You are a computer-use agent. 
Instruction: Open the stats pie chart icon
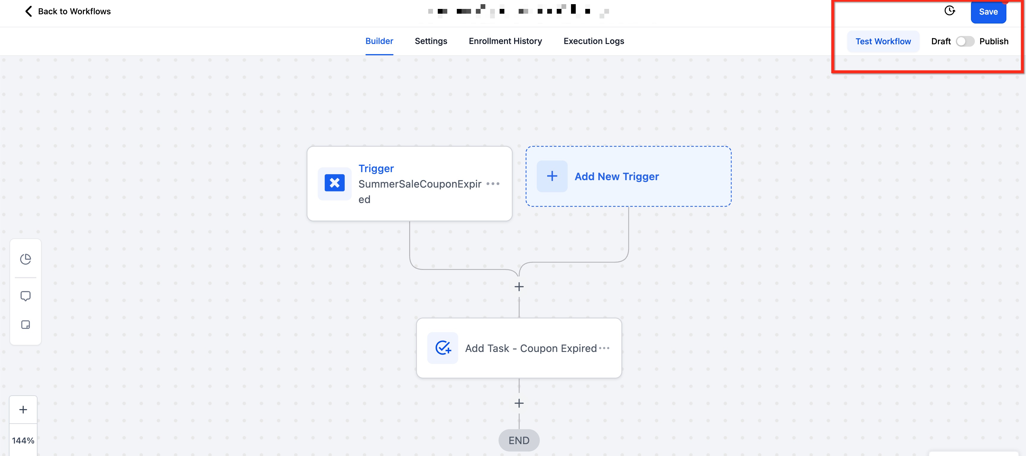click(x=26, y=259)
